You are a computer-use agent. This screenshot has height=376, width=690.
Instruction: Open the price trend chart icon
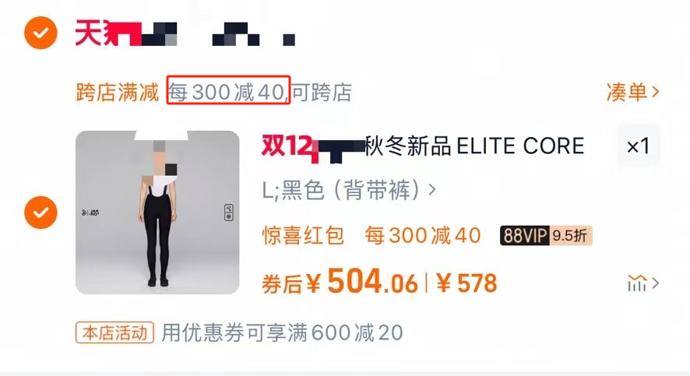coord(637,283)
